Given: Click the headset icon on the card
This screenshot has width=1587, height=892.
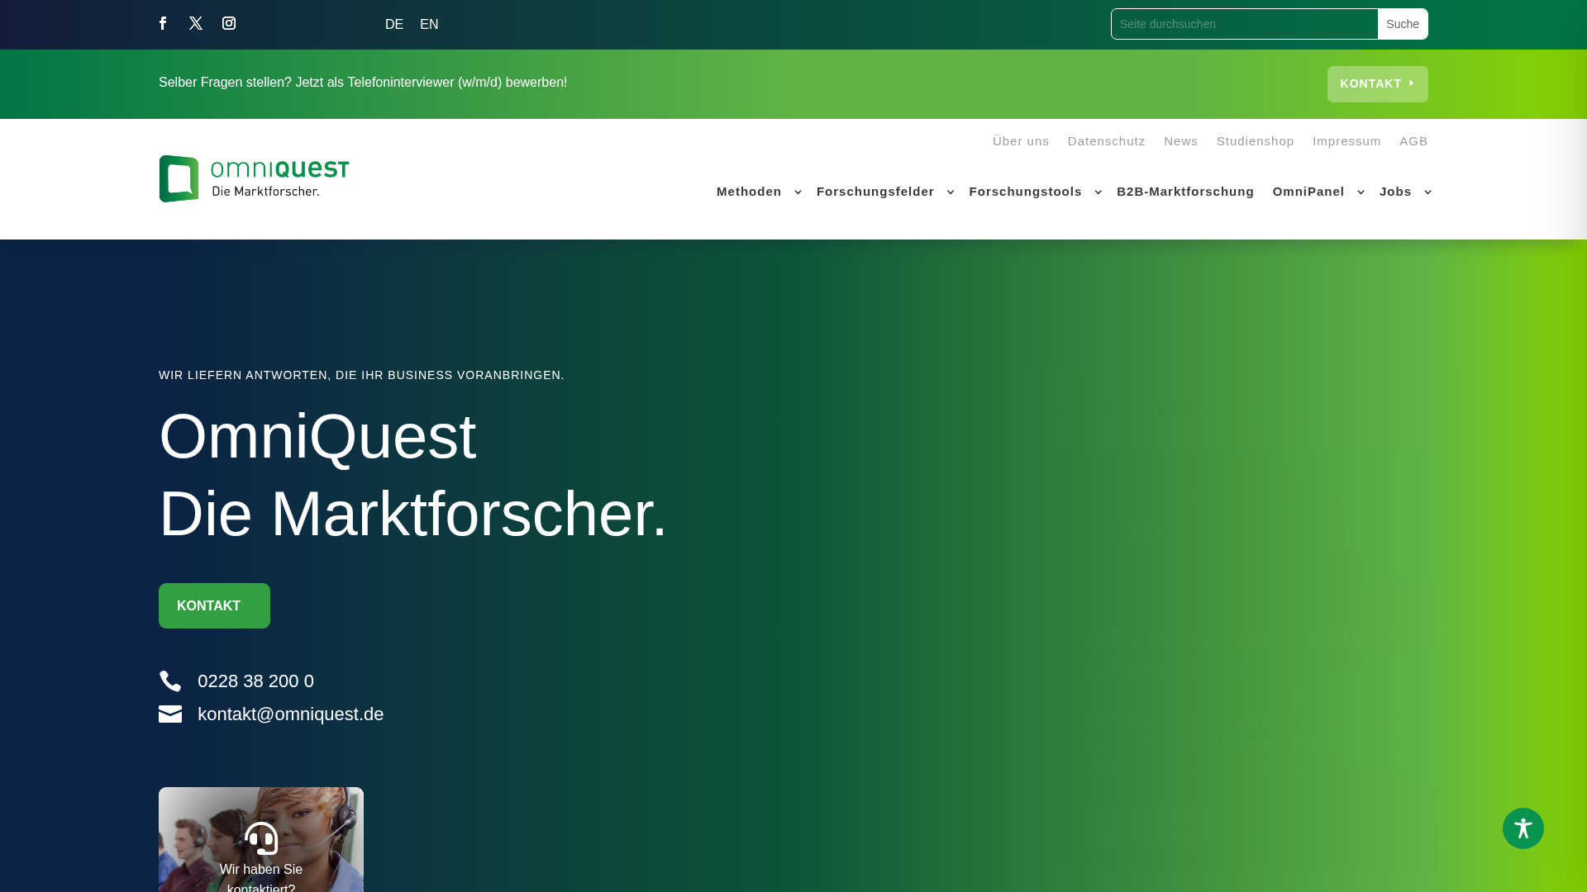Looking at the screenshot, I should [261, 838].
